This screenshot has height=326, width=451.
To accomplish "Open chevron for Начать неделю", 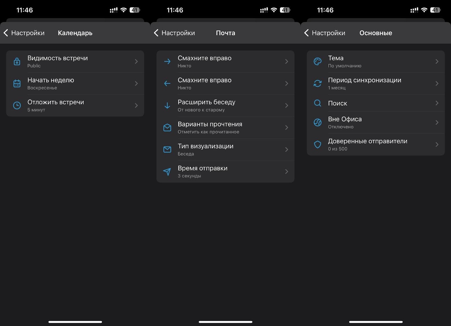I will [x=136, y=84].
